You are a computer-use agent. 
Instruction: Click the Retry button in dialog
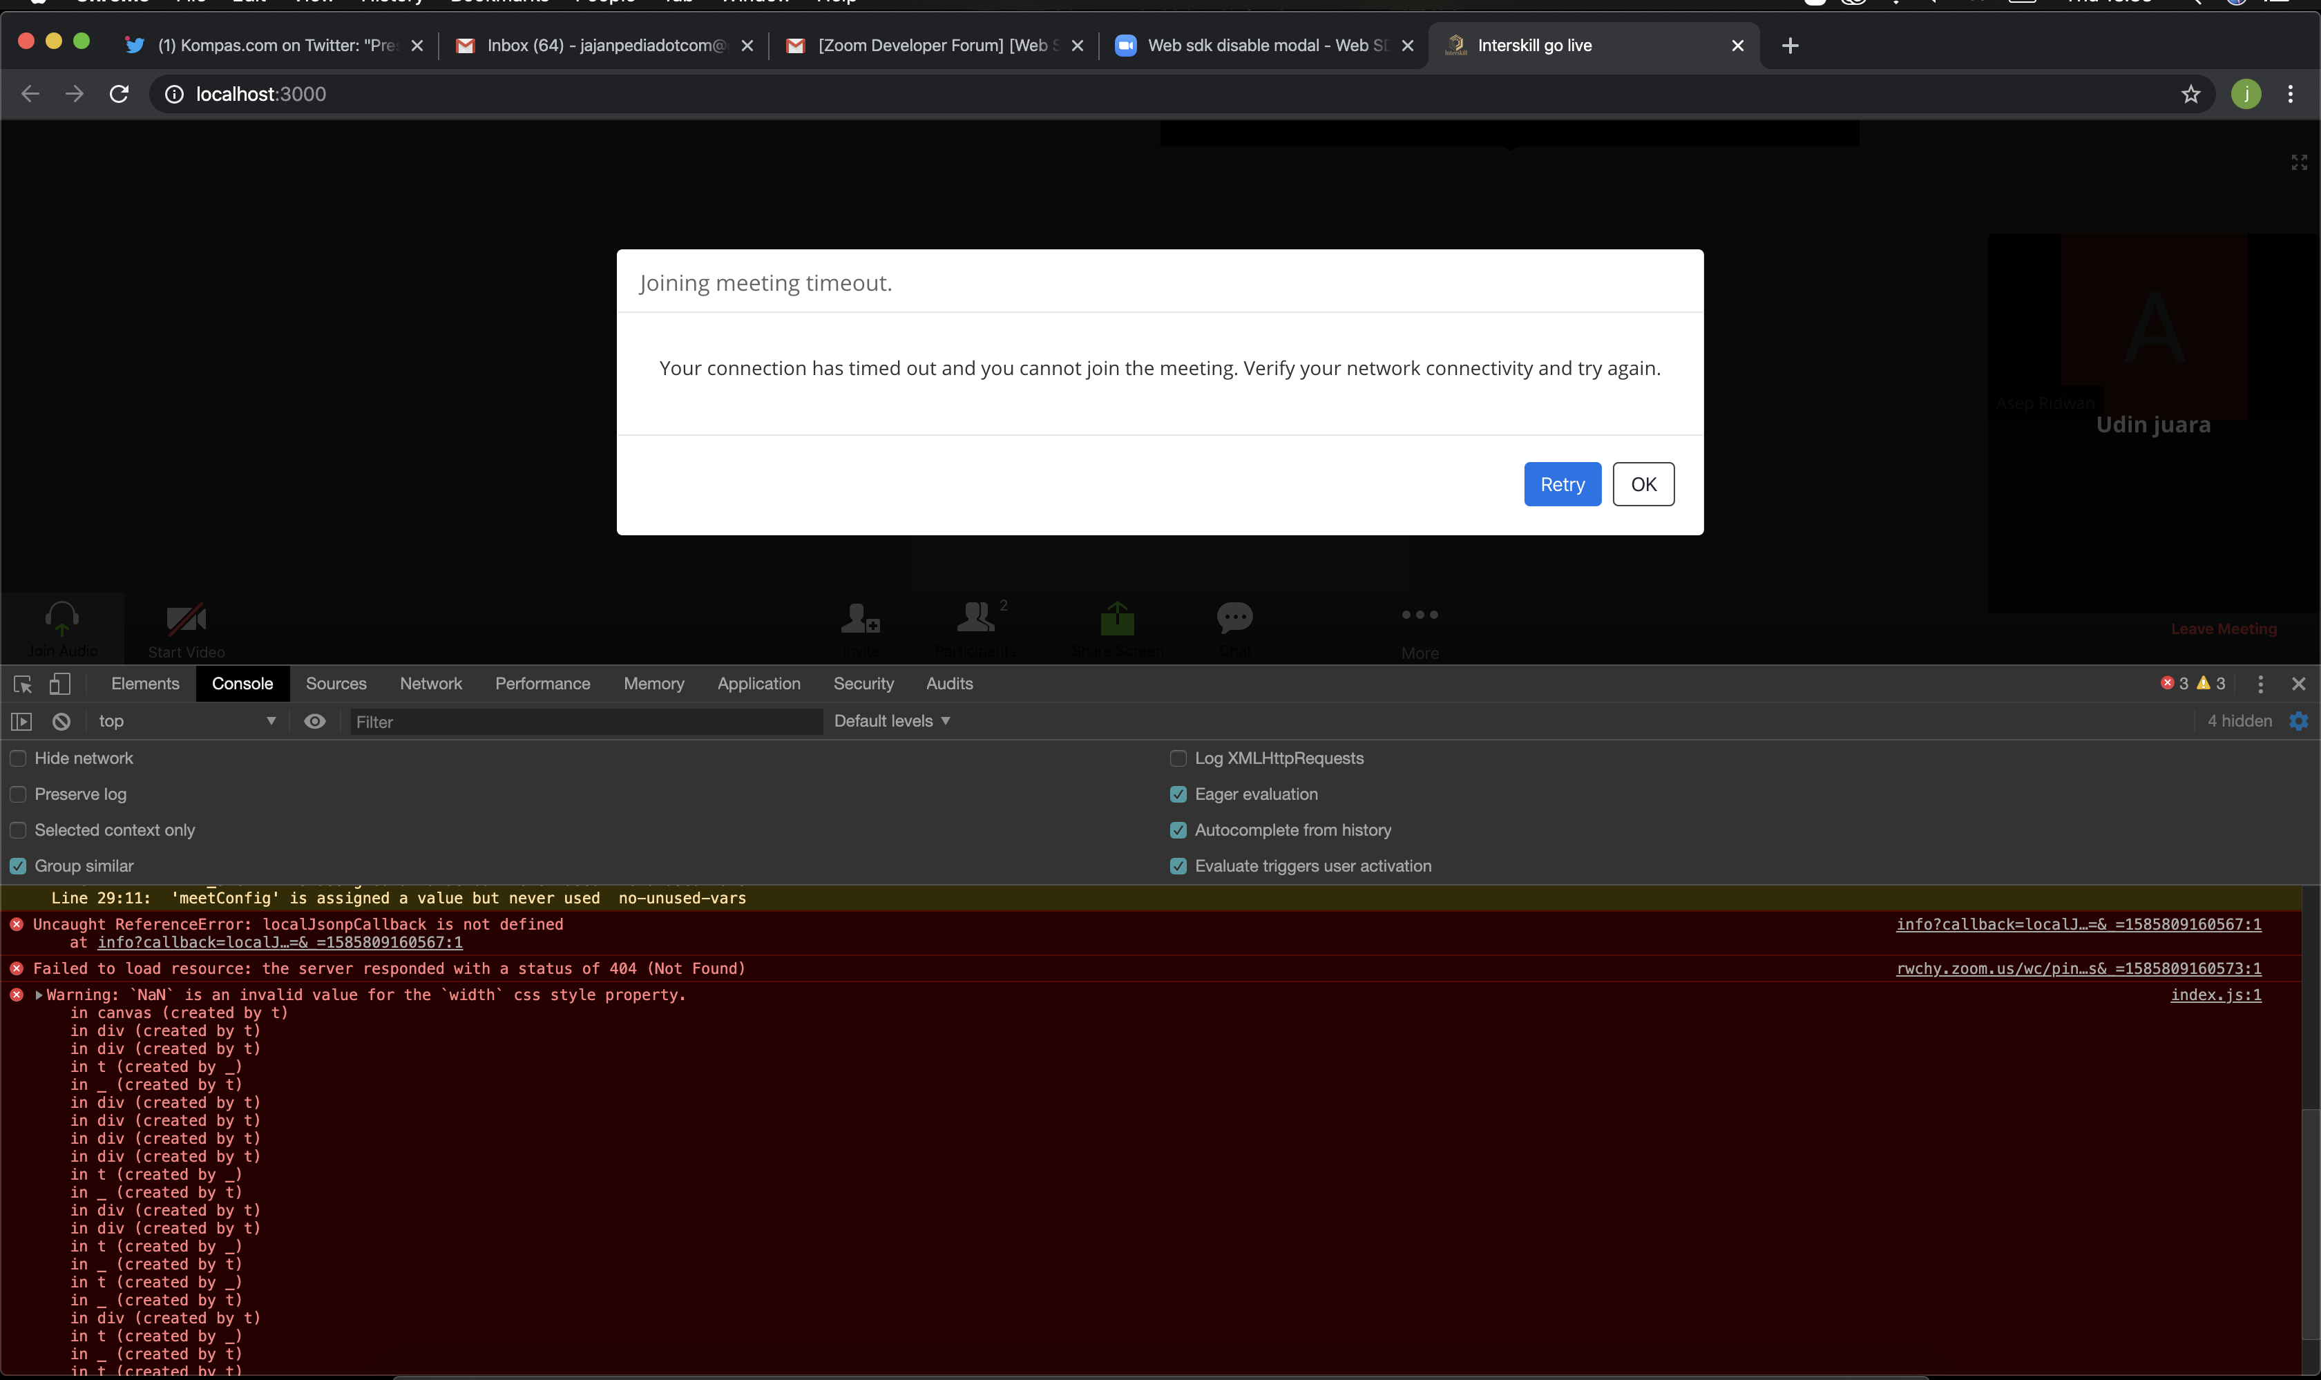[x=1563, y=484]
